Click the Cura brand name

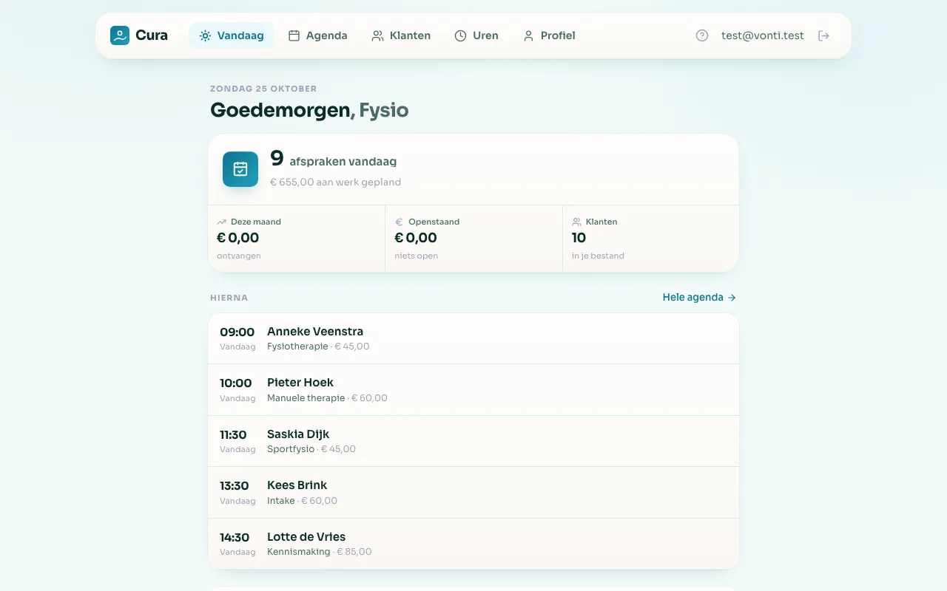click(x=152, y=35)
